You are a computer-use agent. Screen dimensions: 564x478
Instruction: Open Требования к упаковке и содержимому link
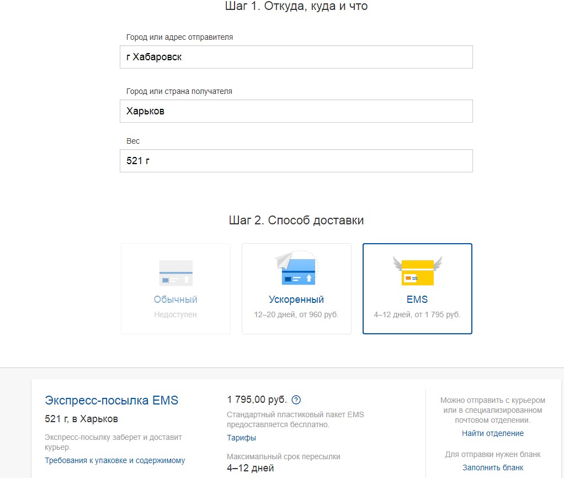115,460
